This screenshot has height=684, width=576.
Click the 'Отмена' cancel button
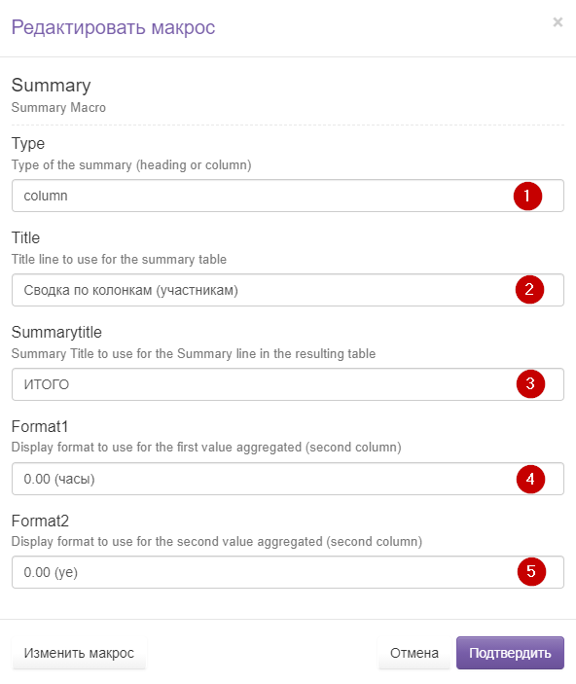click(x=414, y=653)
